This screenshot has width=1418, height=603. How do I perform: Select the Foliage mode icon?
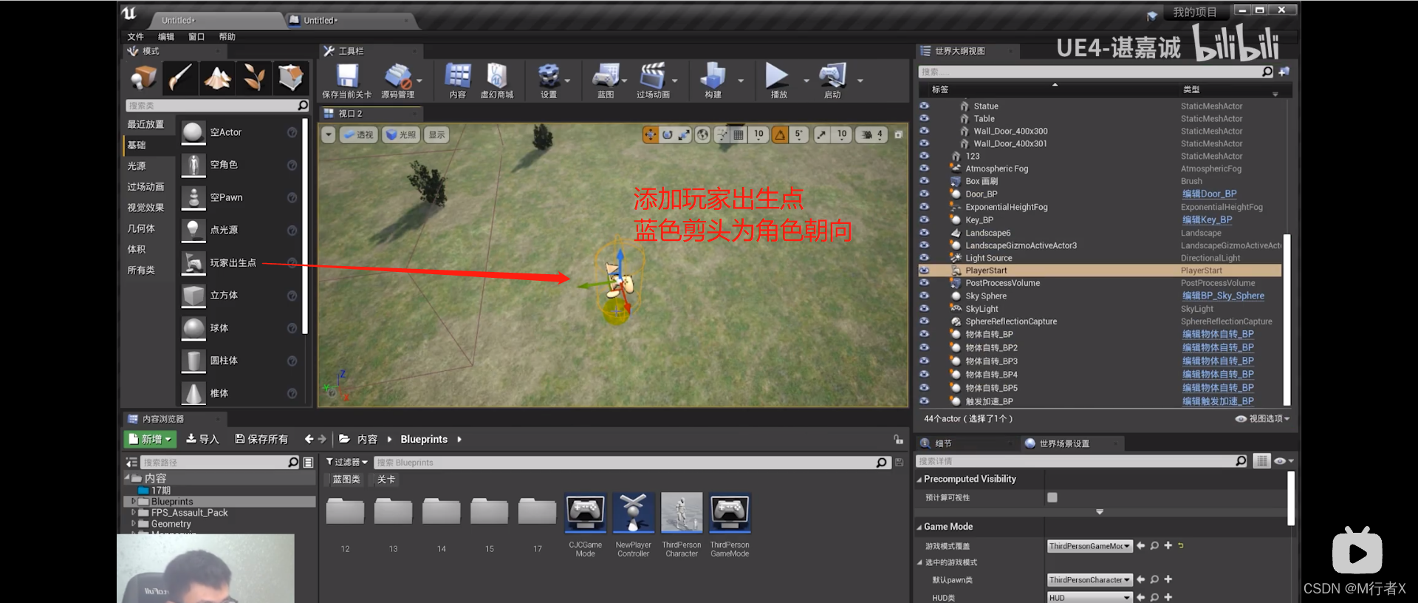click(254, 77)
